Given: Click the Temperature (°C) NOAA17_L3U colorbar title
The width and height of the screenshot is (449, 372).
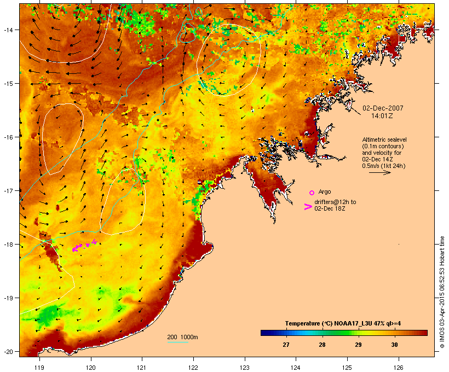Looking at the screenshot, I should [x=343, y=323].
